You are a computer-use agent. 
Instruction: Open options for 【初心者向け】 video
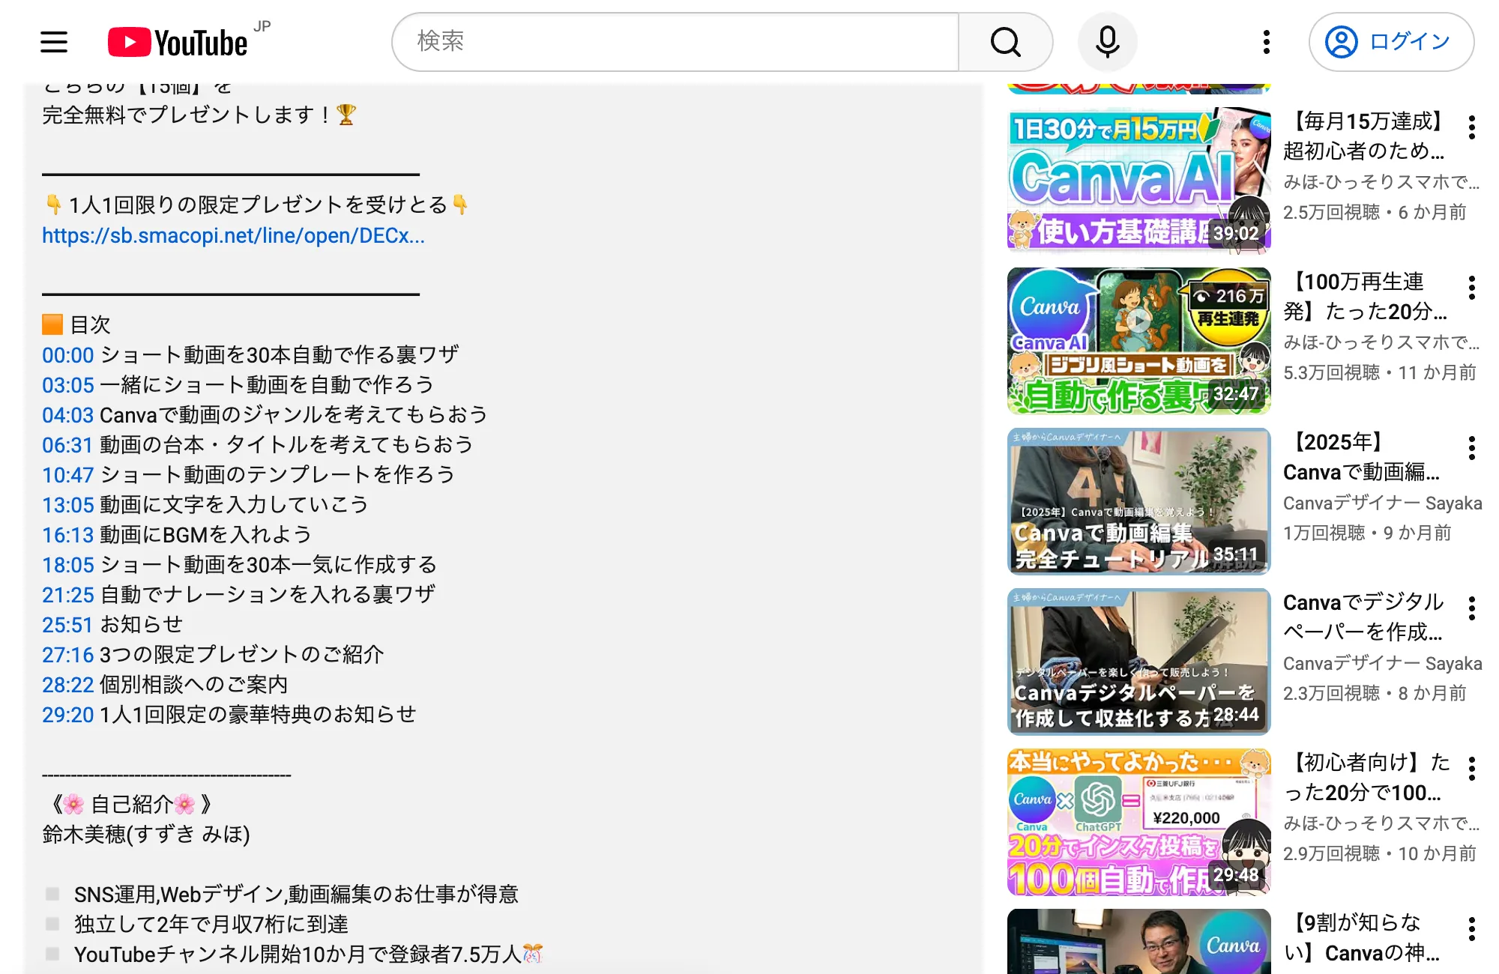[1472, 769]
